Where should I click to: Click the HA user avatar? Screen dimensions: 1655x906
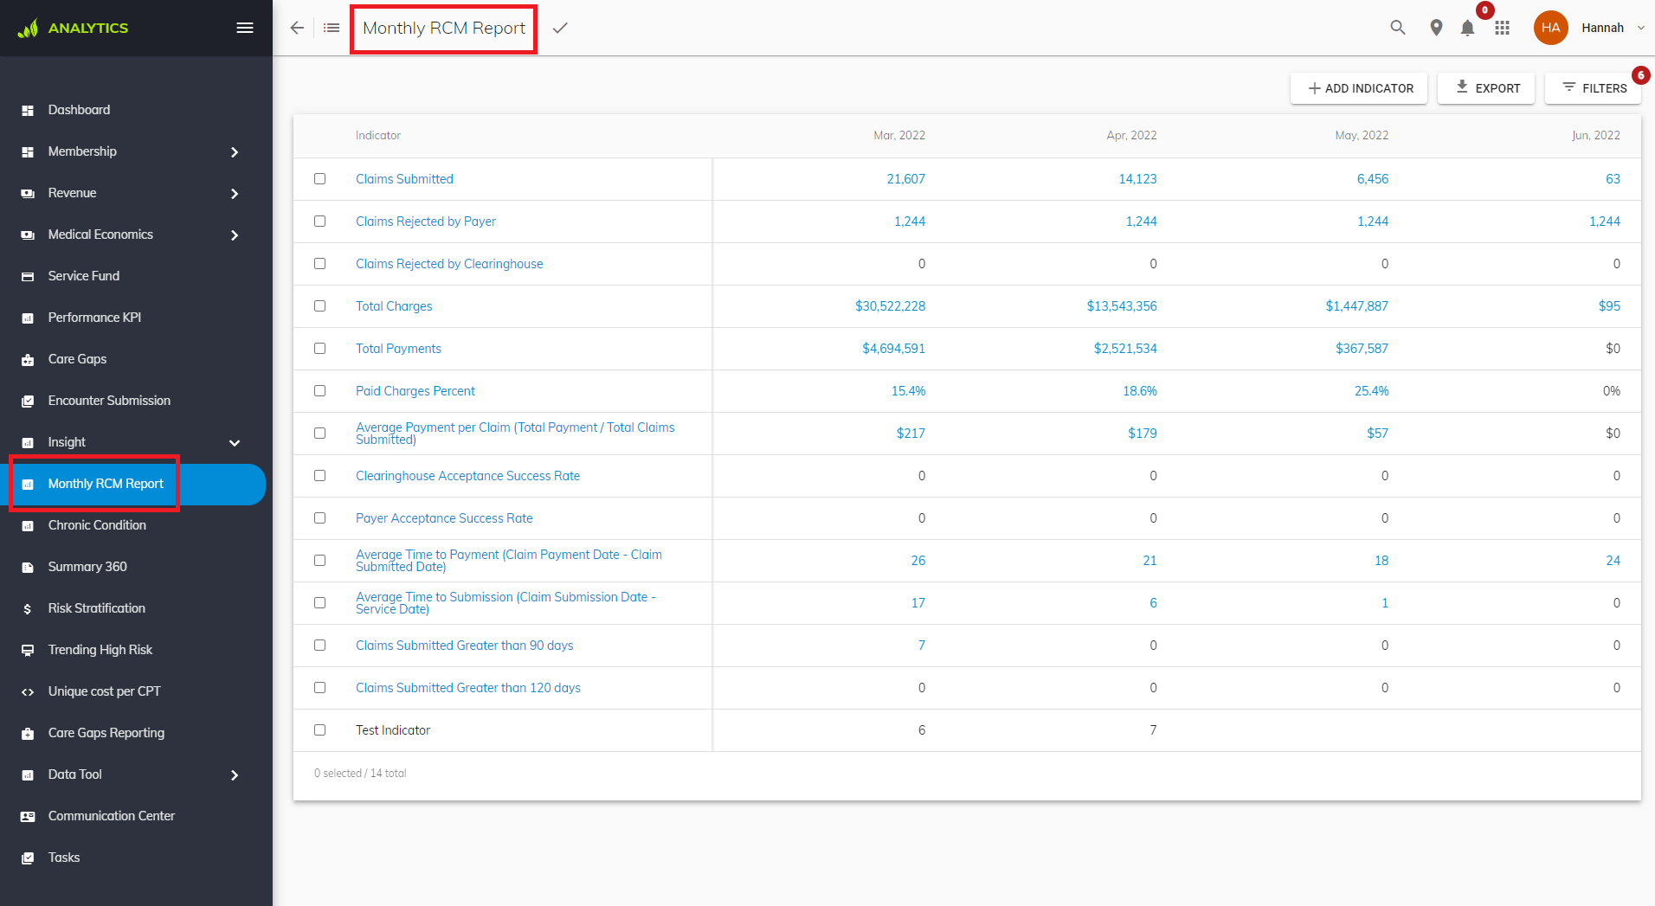[1550, 28]
